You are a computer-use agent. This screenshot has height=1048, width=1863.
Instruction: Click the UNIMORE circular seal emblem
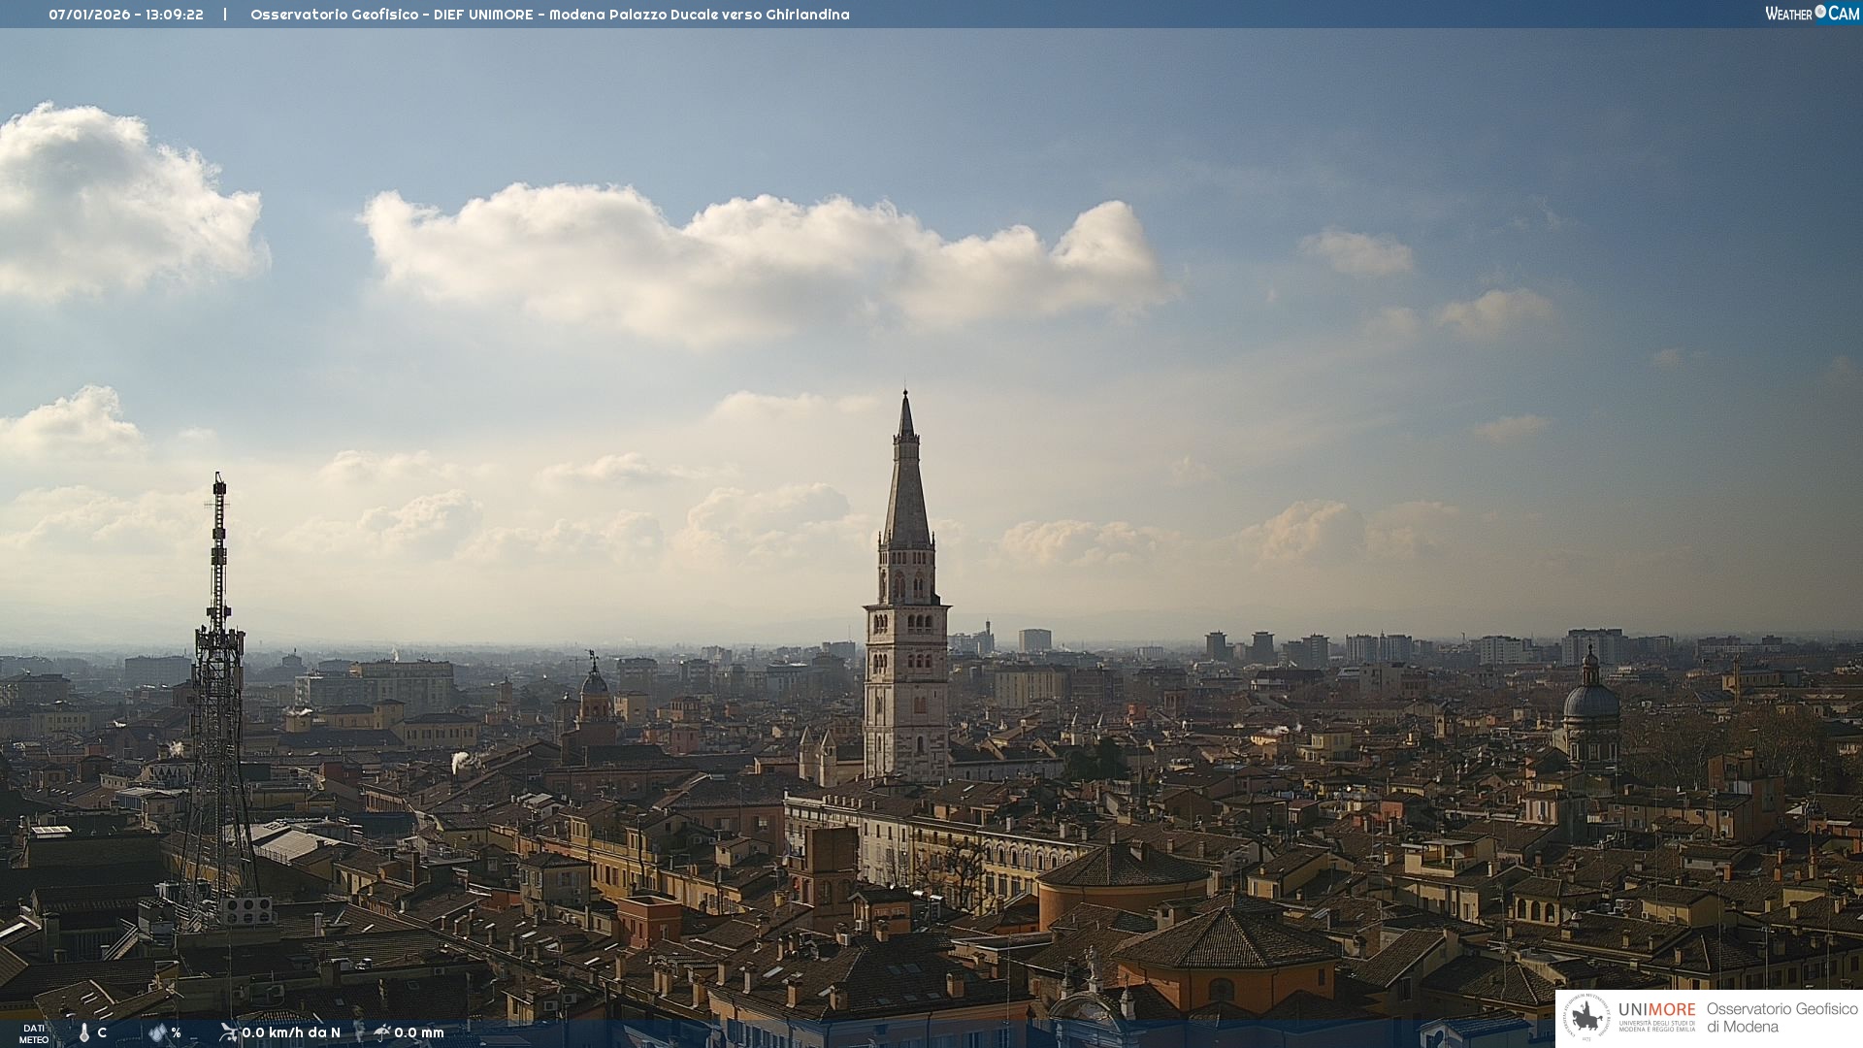[x=1586, y=1018]
